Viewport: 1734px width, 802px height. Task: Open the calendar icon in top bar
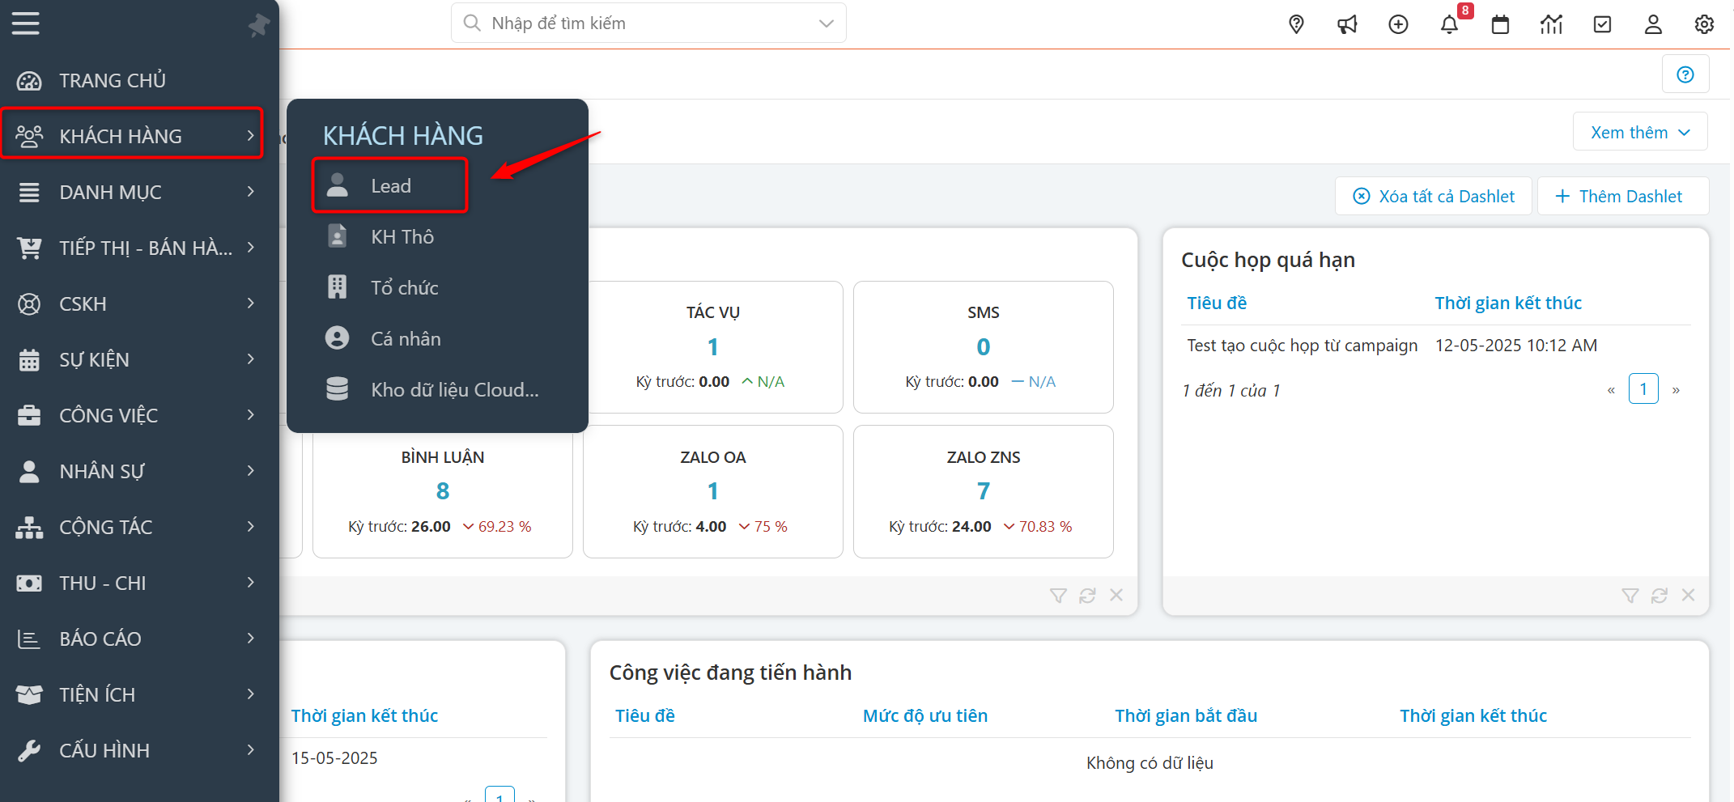click(x=1500, y=24)
